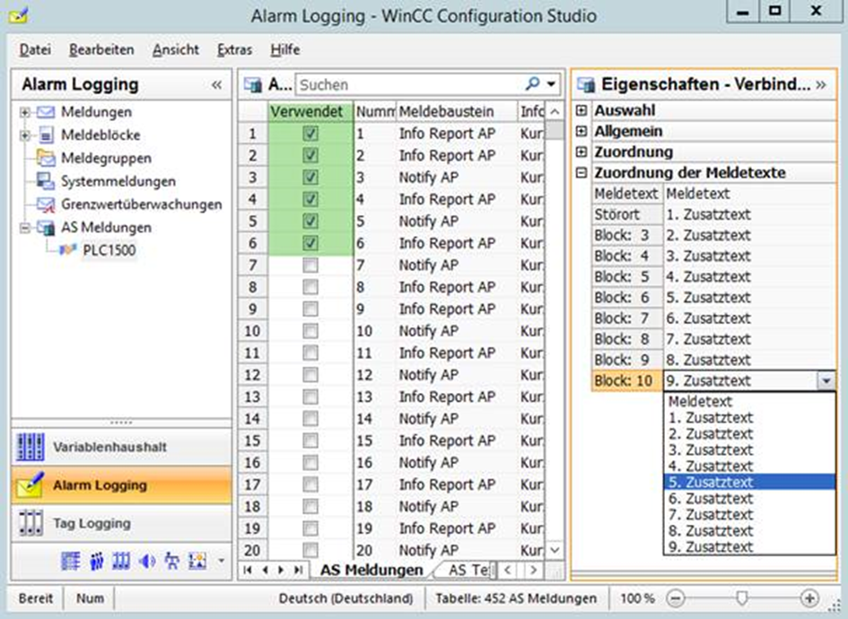The image size is (848, 619).
Task: Click the Variablenhaushalt navigation icon
Action: [x=30, y=447]
